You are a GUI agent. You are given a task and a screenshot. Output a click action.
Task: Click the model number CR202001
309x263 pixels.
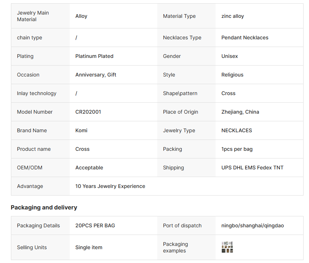pyautogui.click(x=88, y=112)
